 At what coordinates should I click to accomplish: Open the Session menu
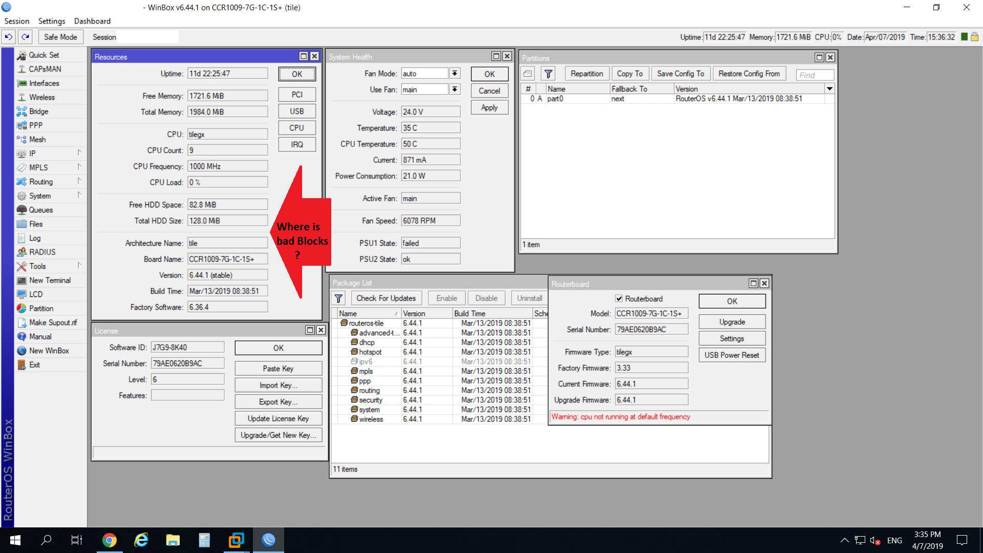[17, 21]
